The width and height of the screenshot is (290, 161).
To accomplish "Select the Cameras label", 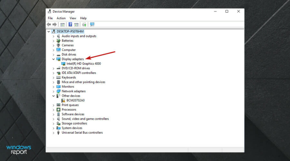I will pyautogui.click(x=68, y=45).
